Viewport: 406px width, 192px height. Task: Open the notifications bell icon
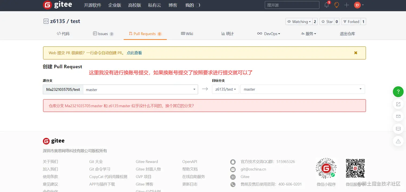pyautogui.click(x=327, y=5)
